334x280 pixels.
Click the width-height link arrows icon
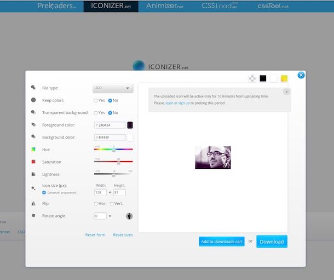[x=110, y=192]
